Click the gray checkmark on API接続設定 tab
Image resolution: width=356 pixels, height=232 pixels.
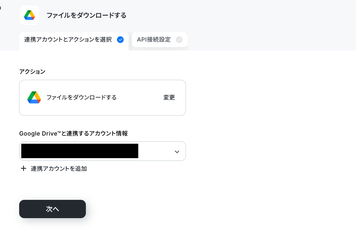pos(179,40)
